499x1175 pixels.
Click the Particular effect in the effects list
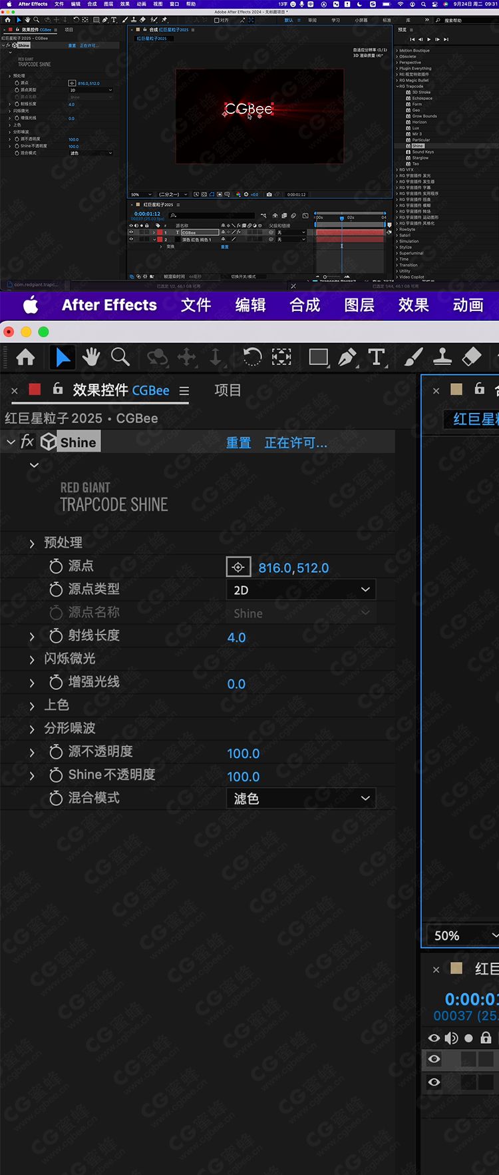[x=420, y=140]
